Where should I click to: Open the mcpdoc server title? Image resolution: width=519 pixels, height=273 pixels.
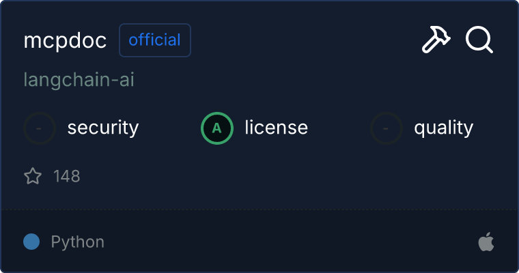coord(66,41)
